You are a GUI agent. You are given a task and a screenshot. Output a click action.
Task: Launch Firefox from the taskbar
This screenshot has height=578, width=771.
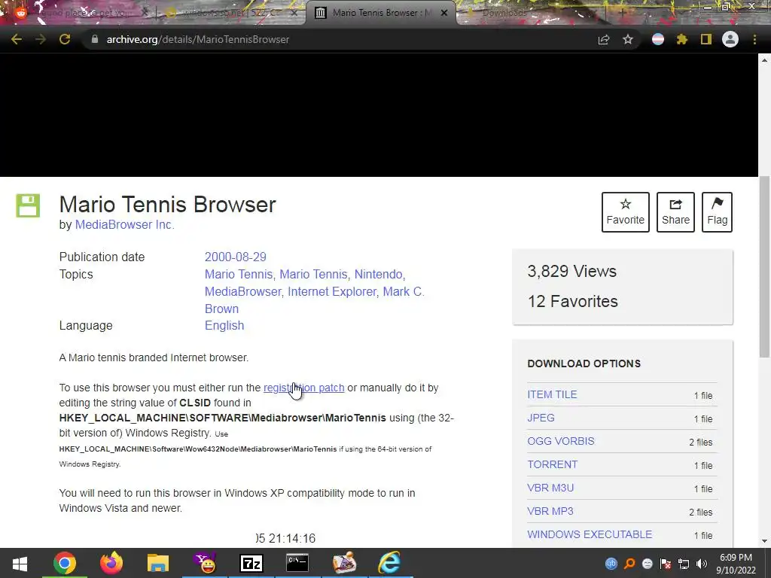tap(111, 563)
